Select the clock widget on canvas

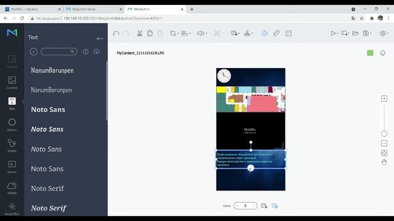coord(224,76)
